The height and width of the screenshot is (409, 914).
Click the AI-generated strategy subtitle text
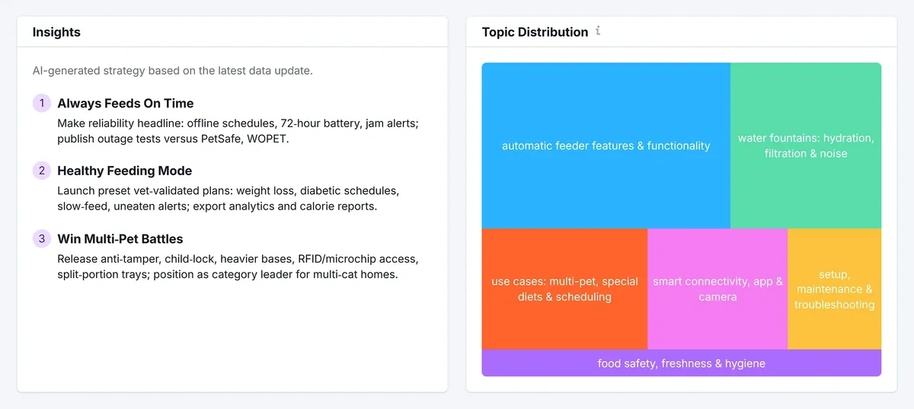coord(172,71)
